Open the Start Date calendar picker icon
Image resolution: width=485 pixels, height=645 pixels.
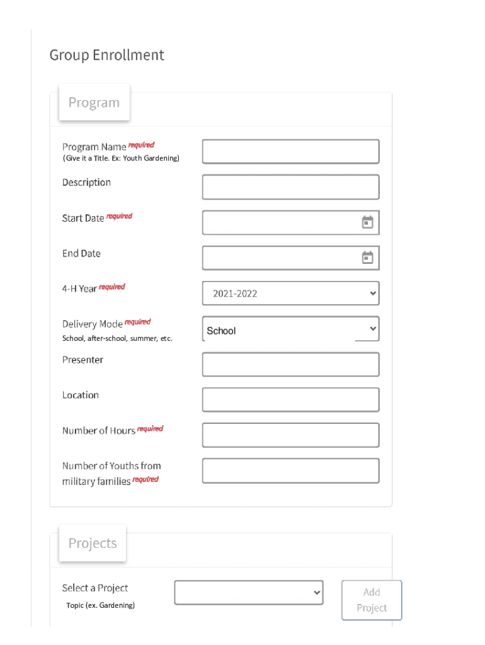(x=368, y=222)
